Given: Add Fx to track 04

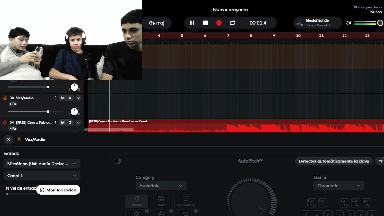Looking at the screenshot, I should click(13, 128).
